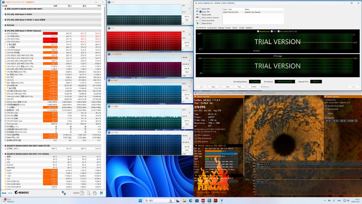
Task: Click the Preferences button in AIDA64
Action: pyautogui.click(x=265, y=87)
